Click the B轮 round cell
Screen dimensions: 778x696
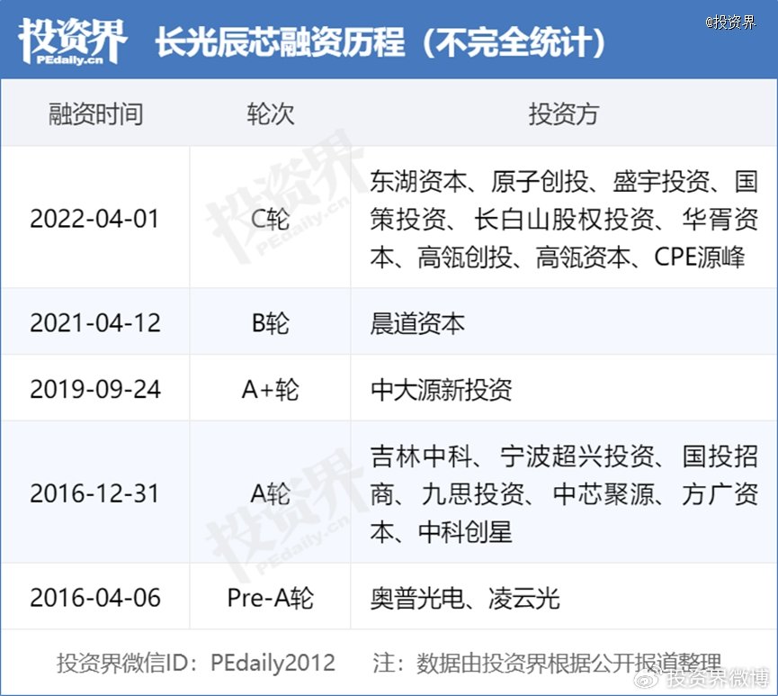tap(271, 323)
